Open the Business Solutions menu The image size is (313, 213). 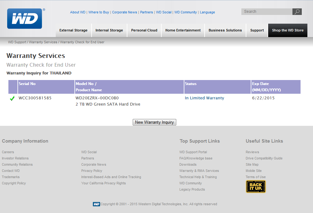(x=225, y=30)
